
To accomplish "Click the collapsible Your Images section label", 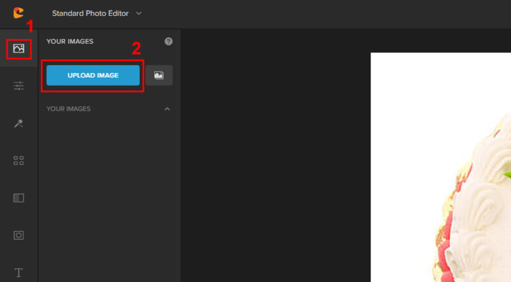I will 69,109.
